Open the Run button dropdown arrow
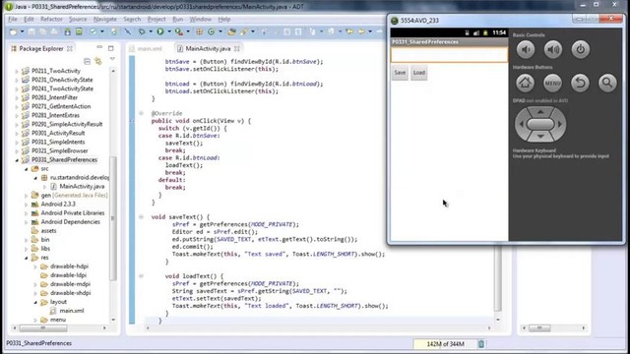Image resolution: width=630 pixels, height=354 pixels. click(x=169, y=31)
